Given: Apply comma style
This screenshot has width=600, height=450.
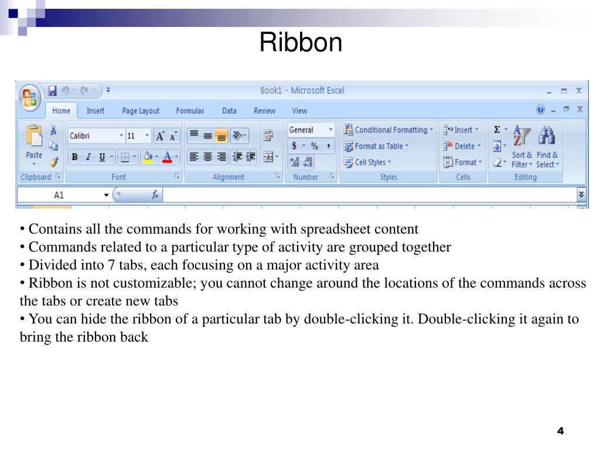Looking at the screenshot, I should coord(328,146).
